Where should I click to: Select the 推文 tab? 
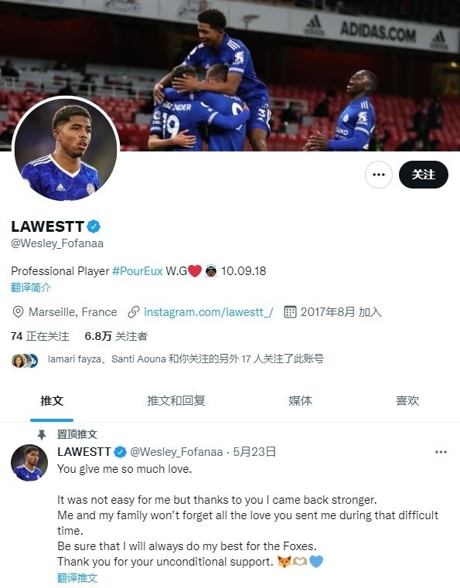point(52,400)
